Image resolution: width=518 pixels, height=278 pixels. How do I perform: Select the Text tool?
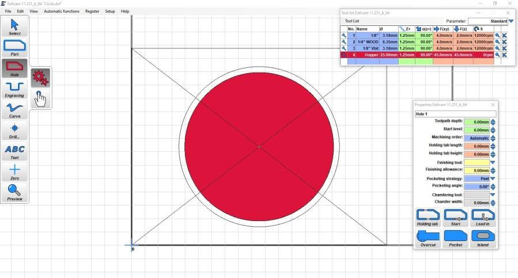[15, 151]
